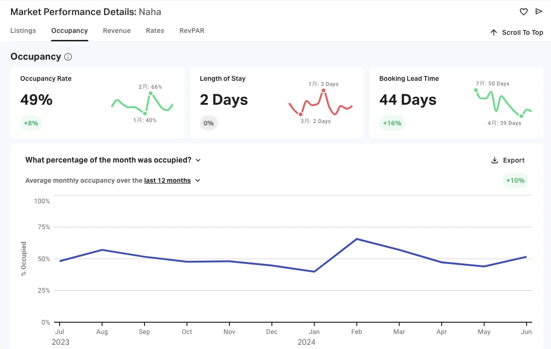Image resolution: width=551 pixels, height=349 pixels.
Task: Click the 1月: 3 Days sparkline label
Action: (x=323, y=84)
